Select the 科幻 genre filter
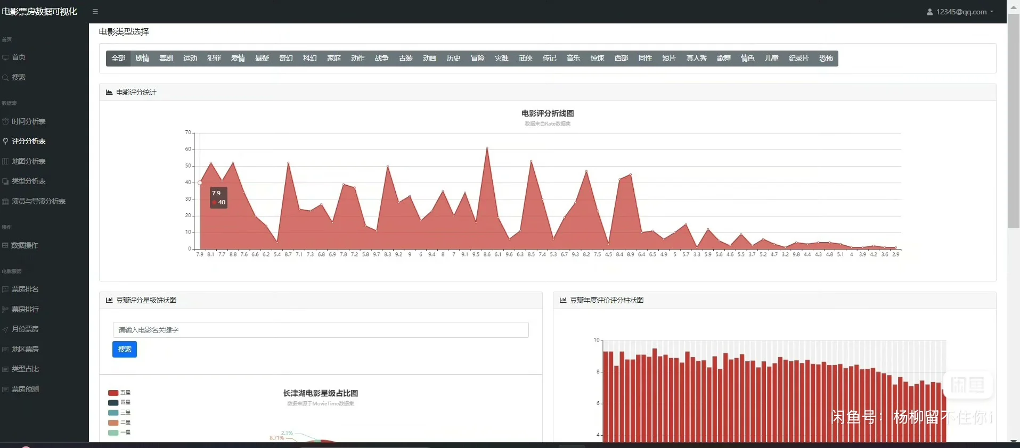Image resolution: width=1020 pixels, height=448 pixels. tap(310, 58)
